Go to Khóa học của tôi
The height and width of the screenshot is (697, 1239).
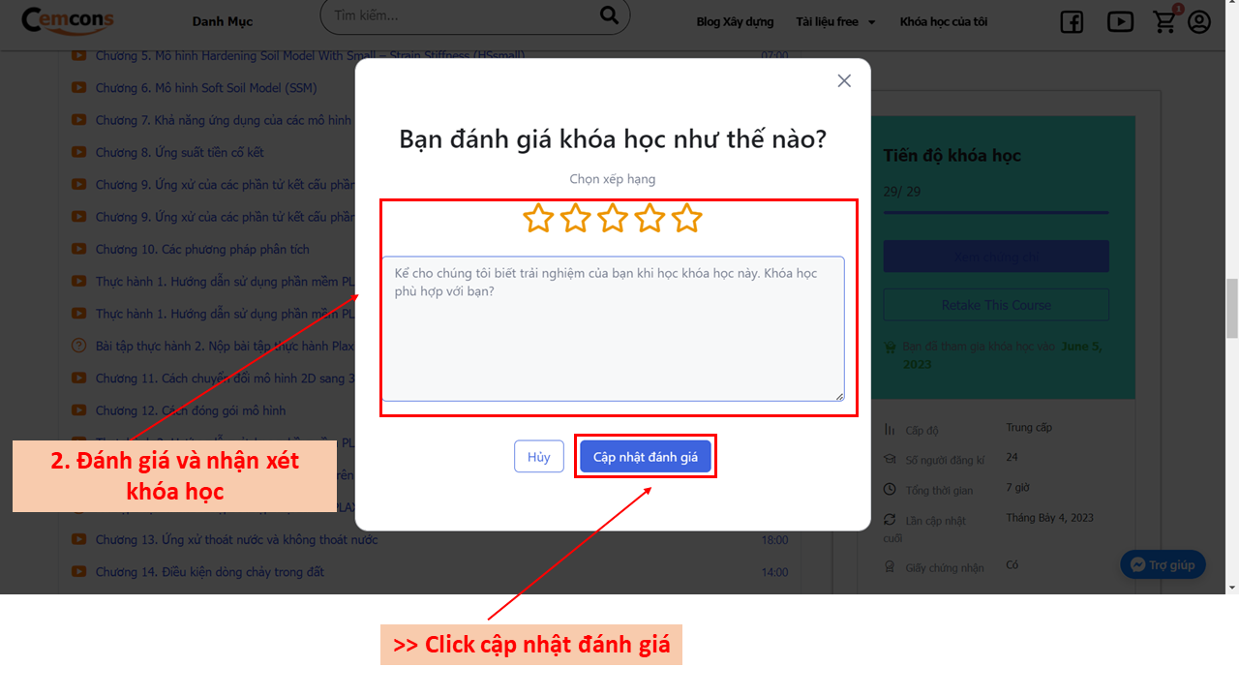pos(944,22)
